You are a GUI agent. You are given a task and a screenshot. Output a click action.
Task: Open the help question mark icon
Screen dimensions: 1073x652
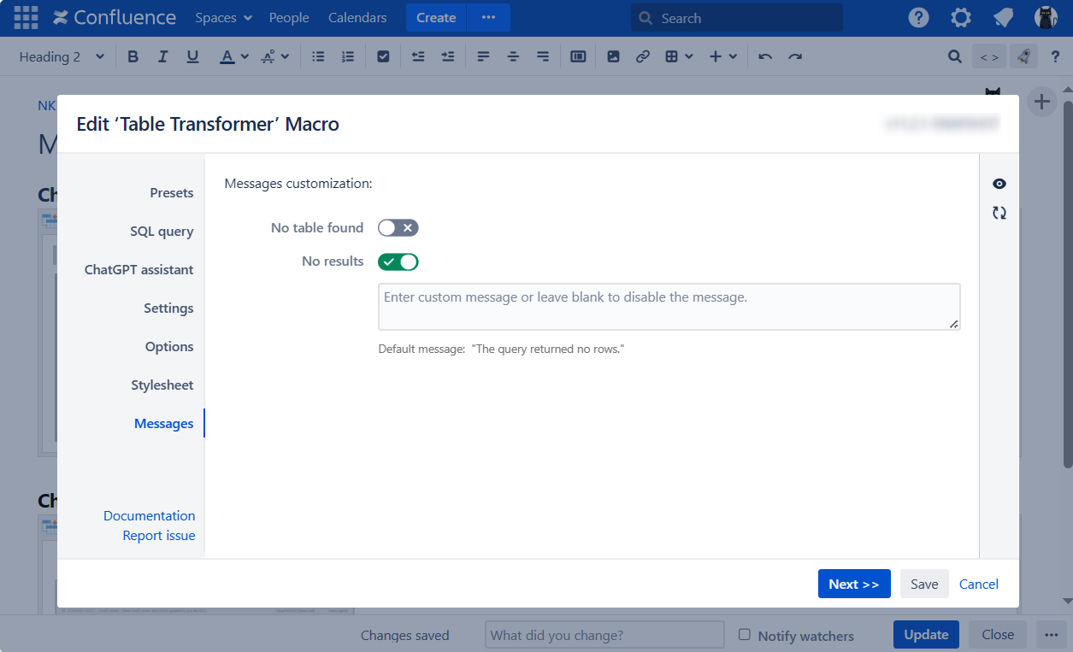pyautogui.click(x=918, y=18)
